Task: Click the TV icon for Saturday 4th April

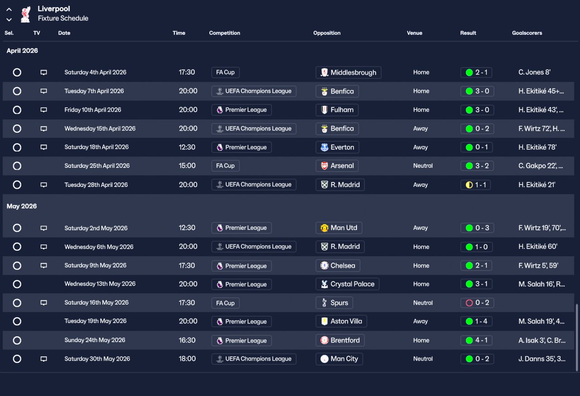Action: [x=43, y=72]
